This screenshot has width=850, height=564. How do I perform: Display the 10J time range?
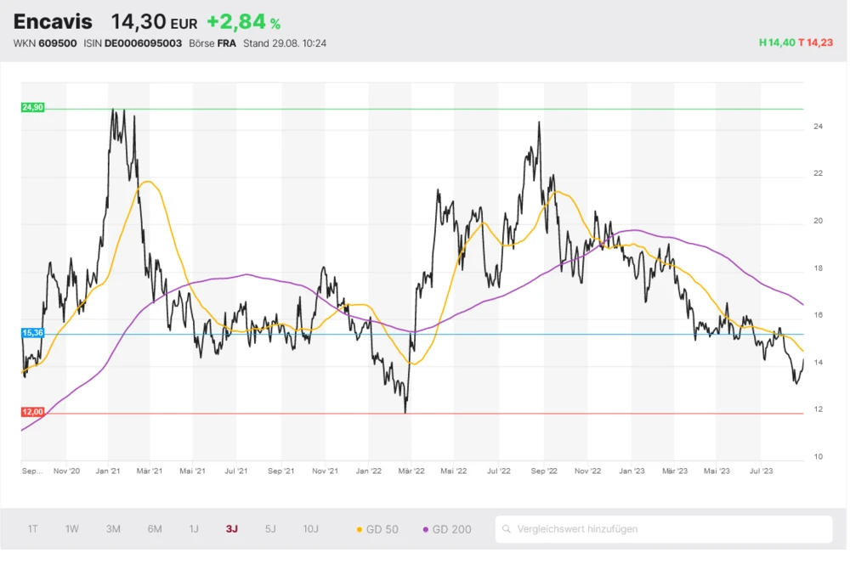pyautogui.click(x=310, y=529)
